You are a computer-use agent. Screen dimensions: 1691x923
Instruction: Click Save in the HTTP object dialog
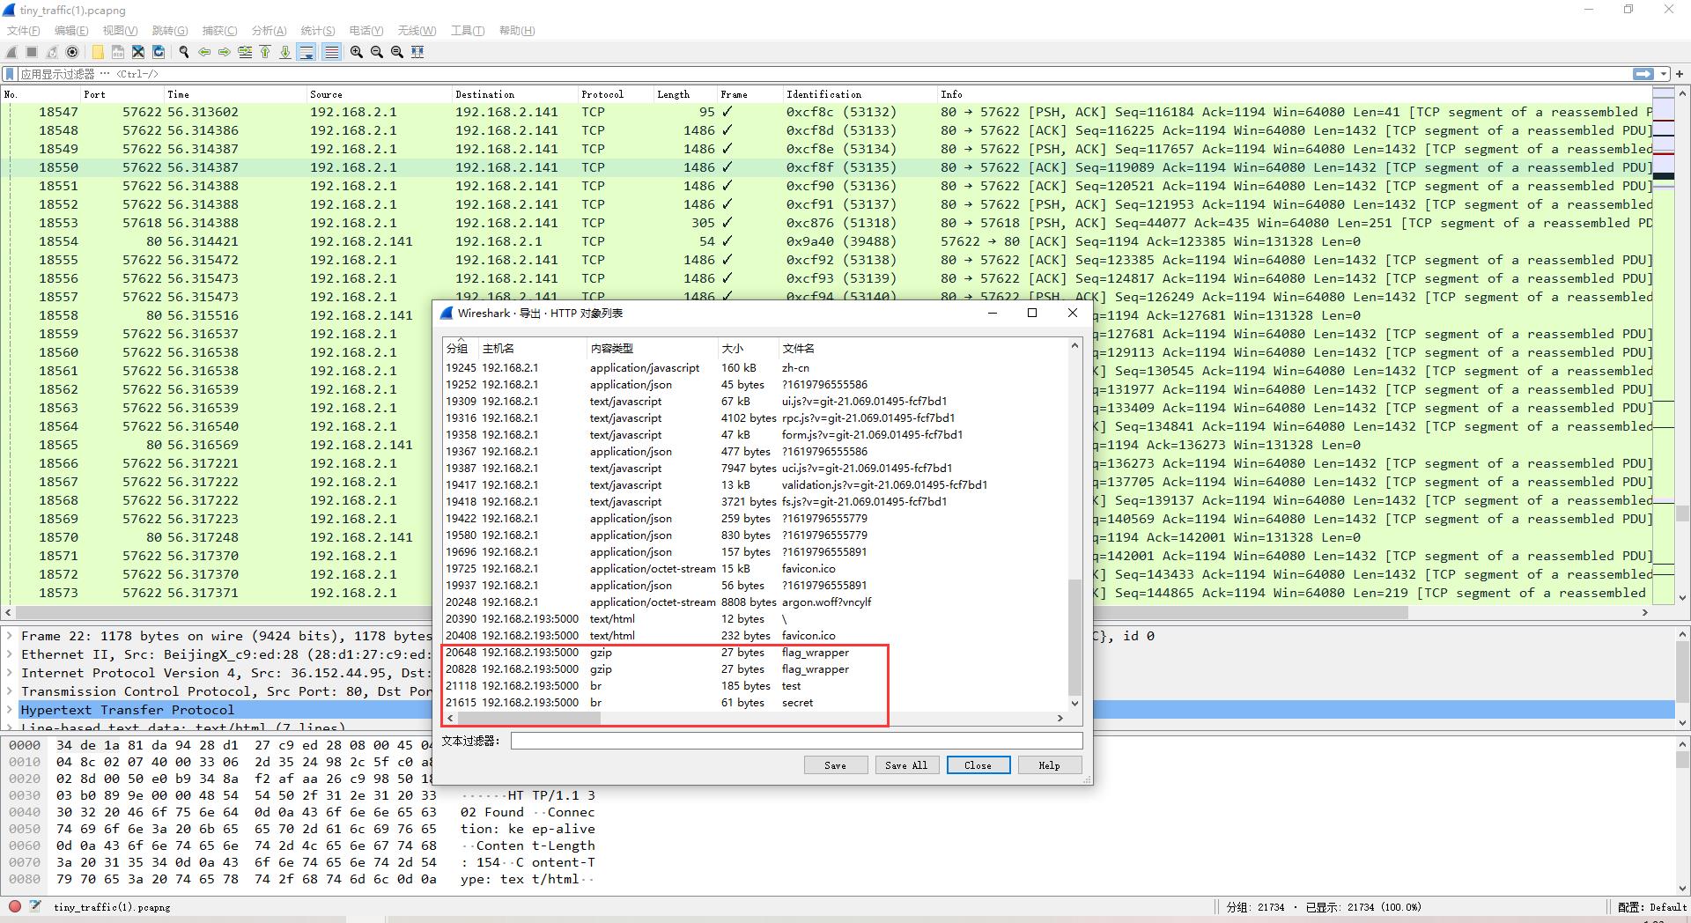(x=835, y=765)
